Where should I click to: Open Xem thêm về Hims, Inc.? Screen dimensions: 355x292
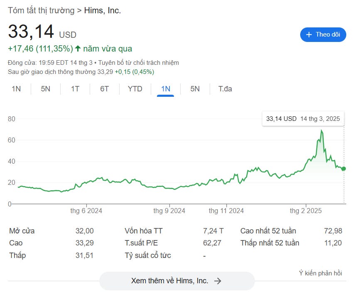[x=176, y=281]
